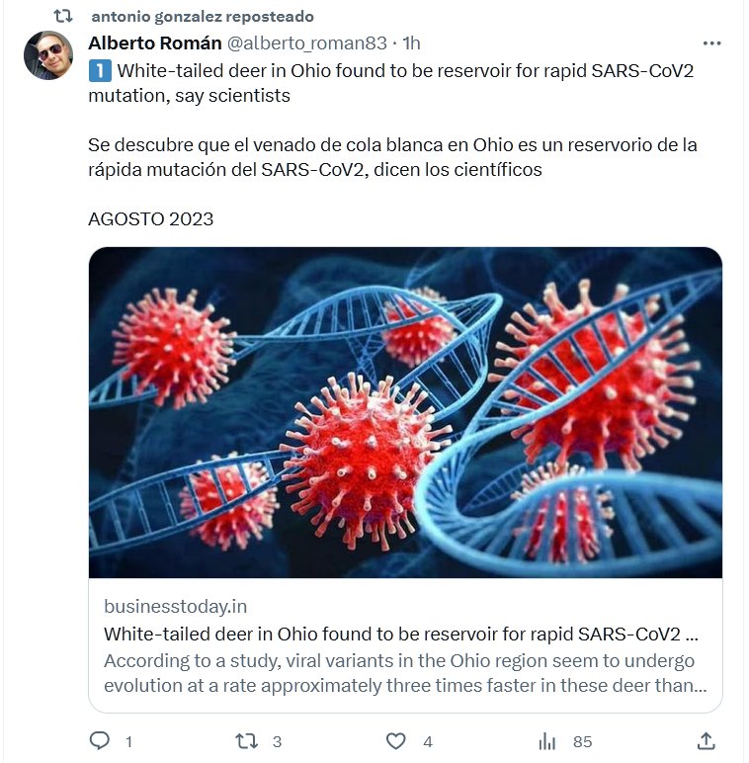Image resolution: width=749 pixels, height=763 pixels.
Task: Open post analytics bar-chart icon
Action: [x=546, y=740]
